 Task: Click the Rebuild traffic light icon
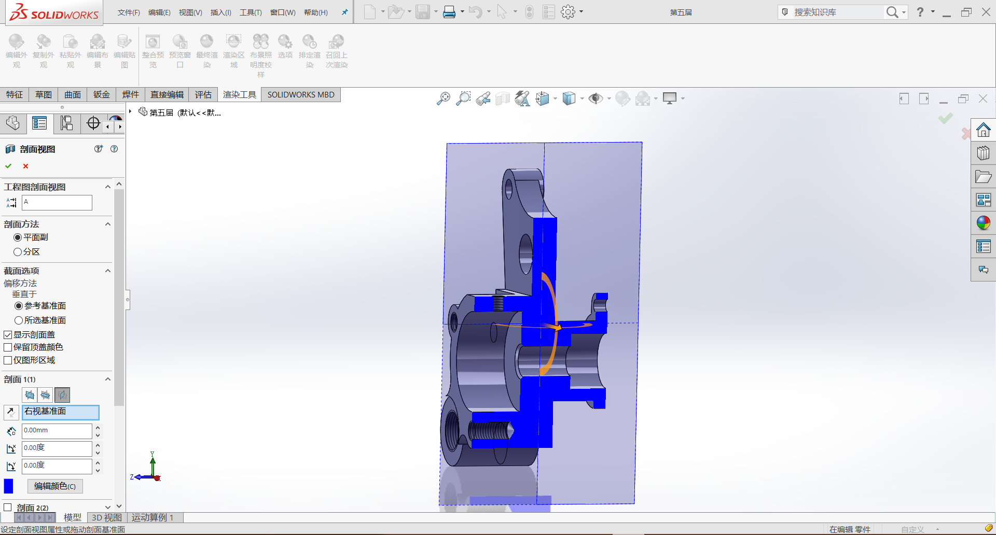(x=529, y=12)
